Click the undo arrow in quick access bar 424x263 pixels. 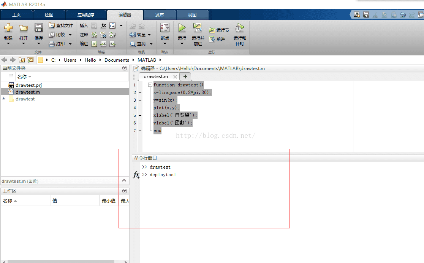point(403,14)
